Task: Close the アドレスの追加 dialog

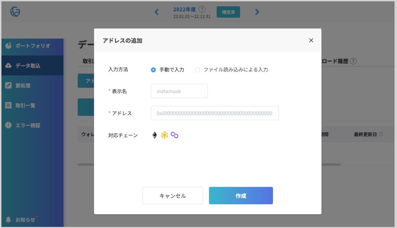Action: coord(311,40)
